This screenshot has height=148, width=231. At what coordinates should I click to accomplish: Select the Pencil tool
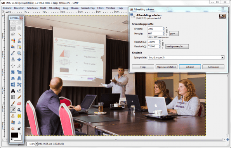pos(19,97)
